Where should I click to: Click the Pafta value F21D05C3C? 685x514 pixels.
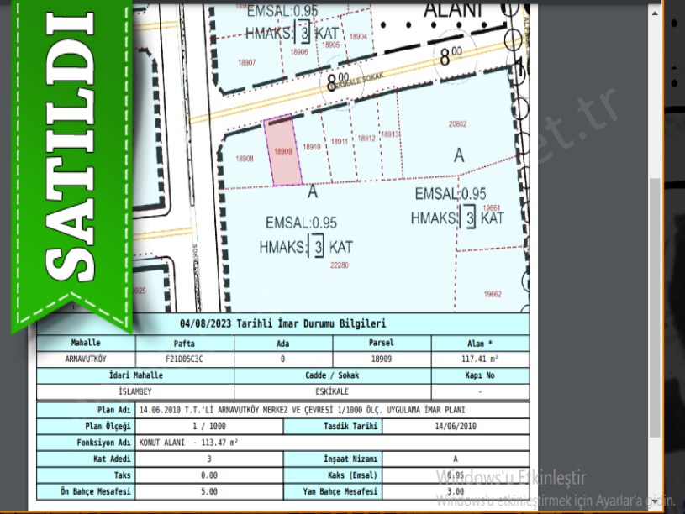(184, 359)
